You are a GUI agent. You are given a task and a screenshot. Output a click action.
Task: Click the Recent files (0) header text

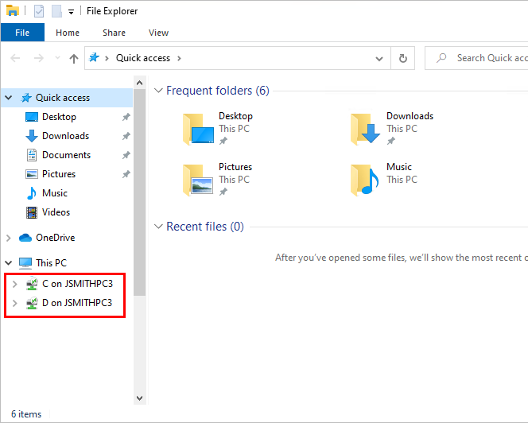pyautogui.click(x=205, y=227)
